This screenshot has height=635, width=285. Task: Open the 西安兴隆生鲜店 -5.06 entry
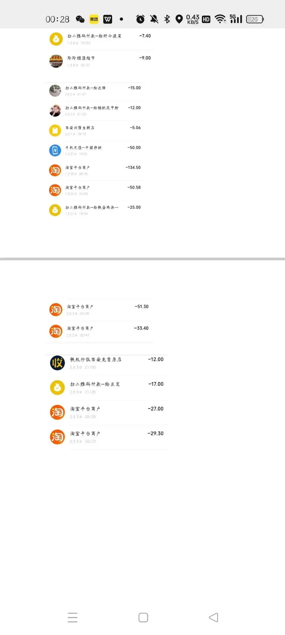click(95, 131)
